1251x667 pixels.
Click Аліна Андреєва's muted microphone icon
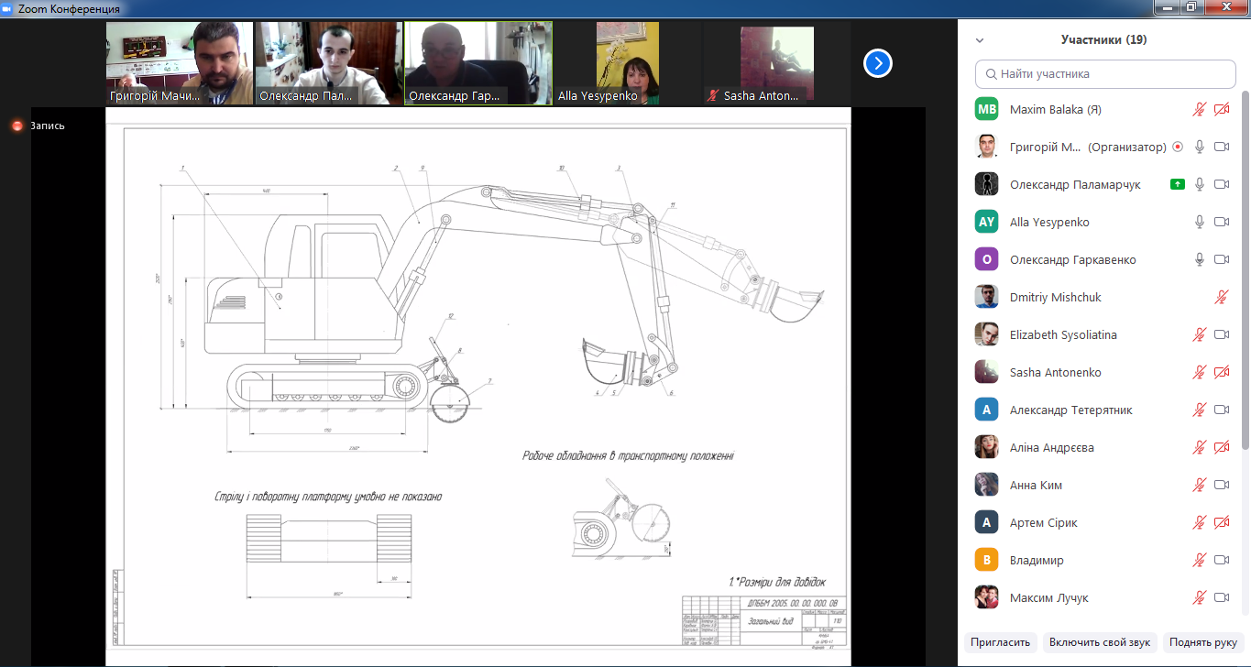click(x=1199, y=447)
